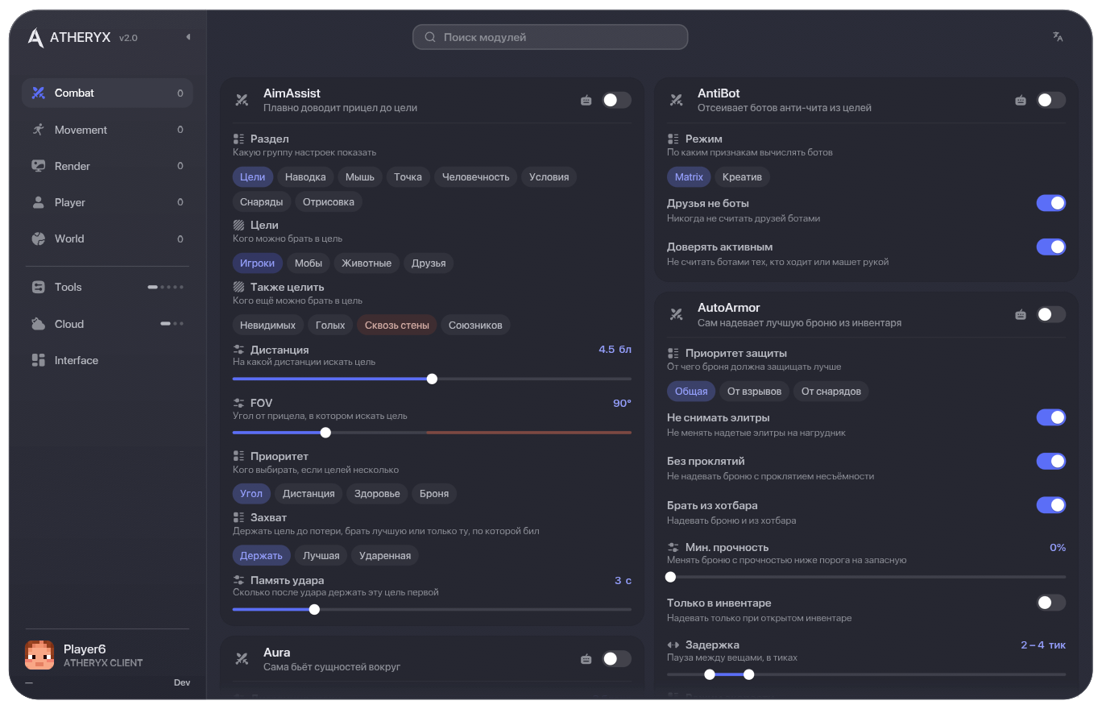Select the Отрисовка section chip
1102x709 pixels.
pyautogui.click(x=329, y=202)
